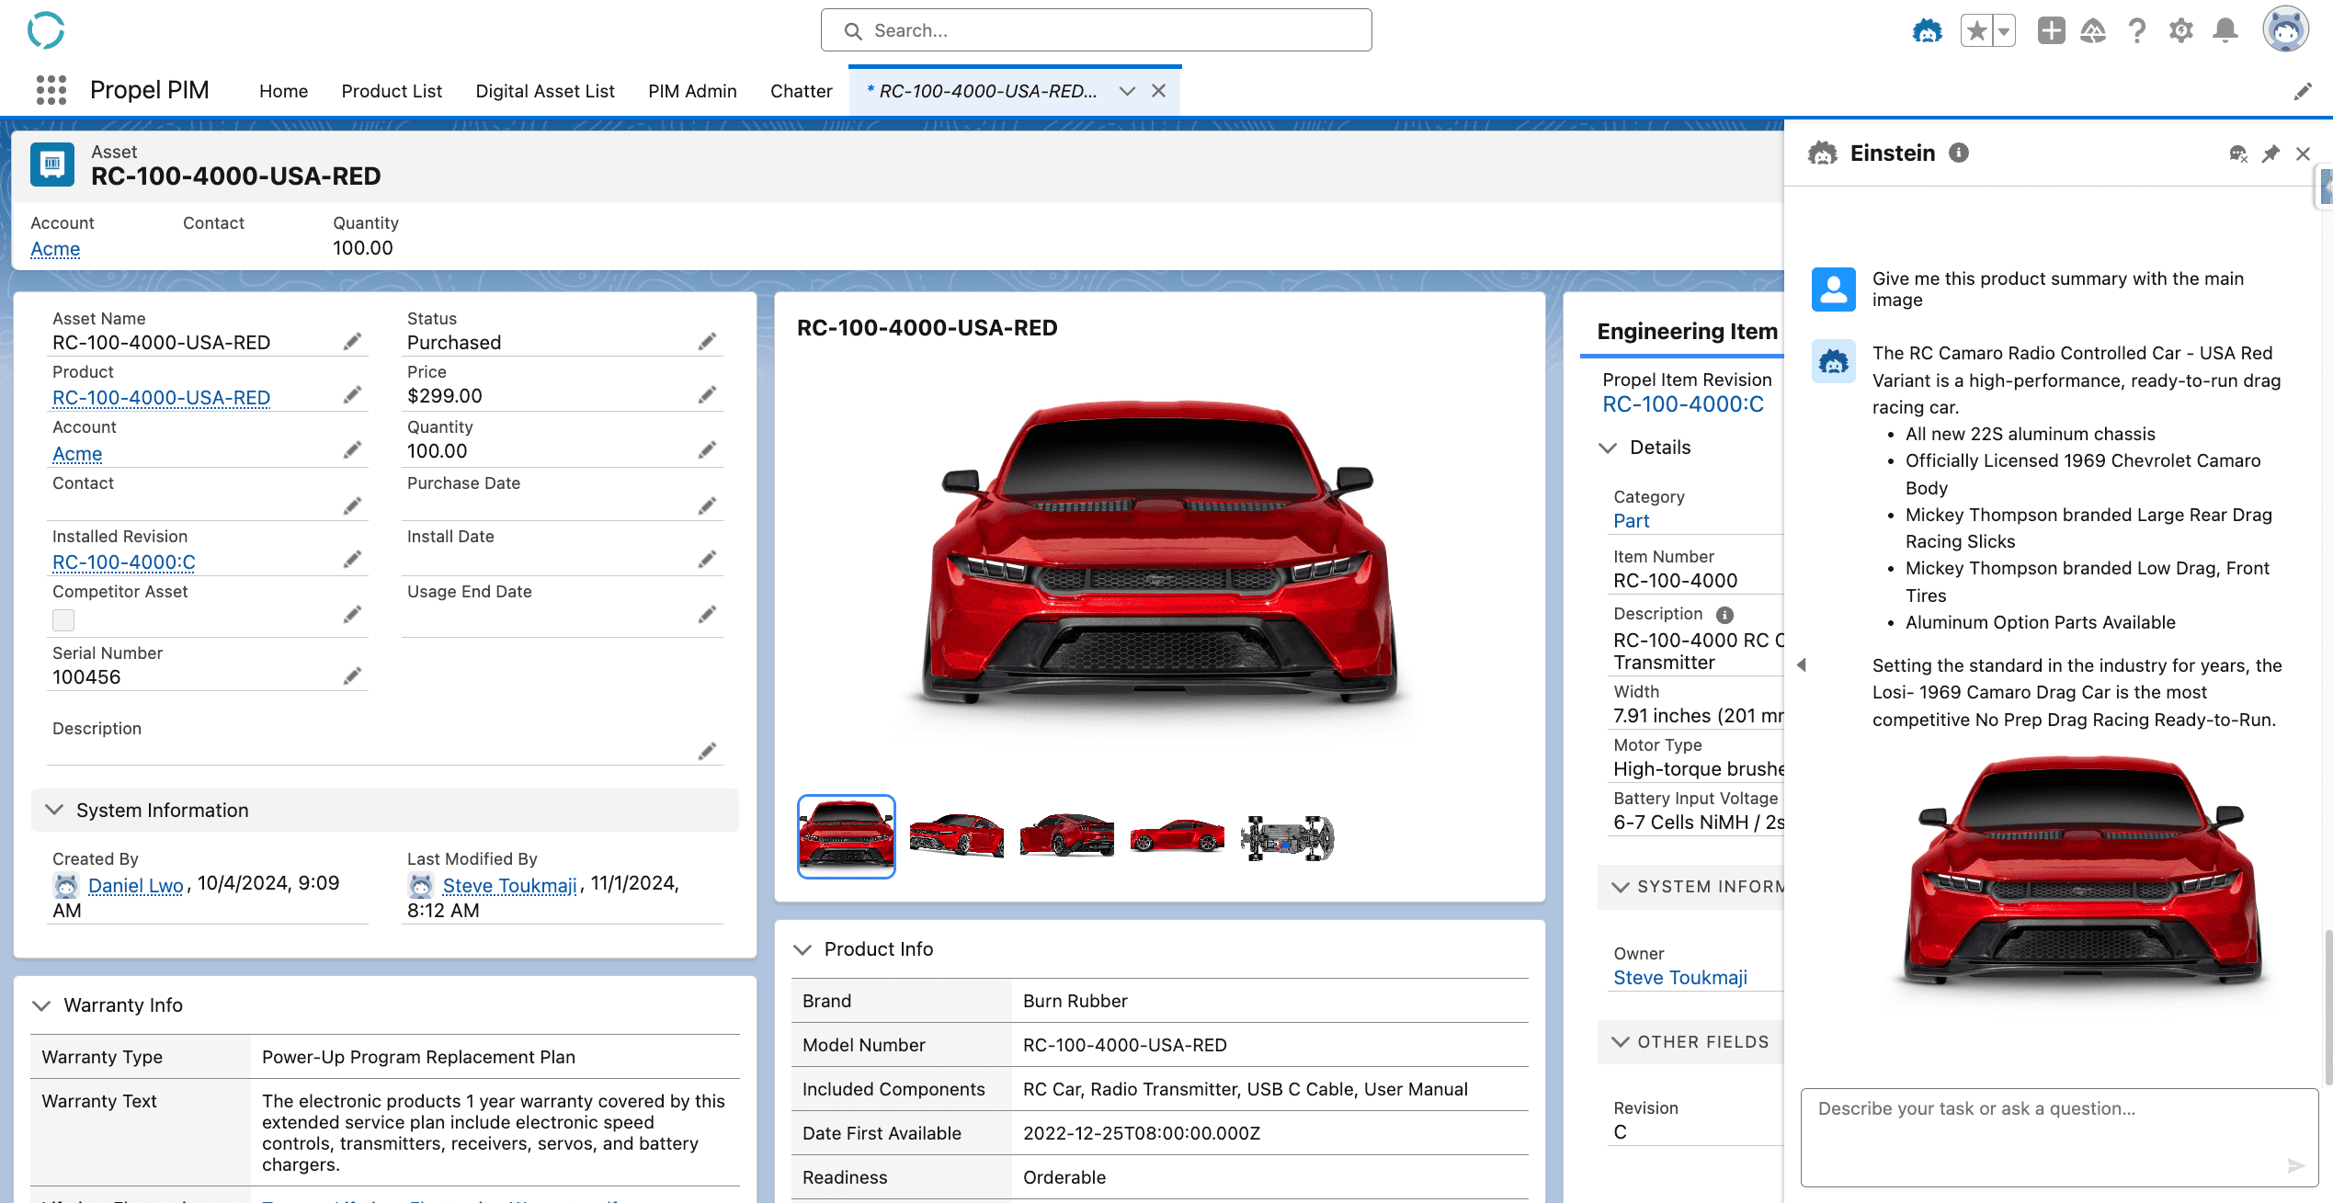Screen dimensions: 2333x1203
Task: Collapse the SYSTEM INFORMATION section on the right
Action: (x=1621, y=887)
